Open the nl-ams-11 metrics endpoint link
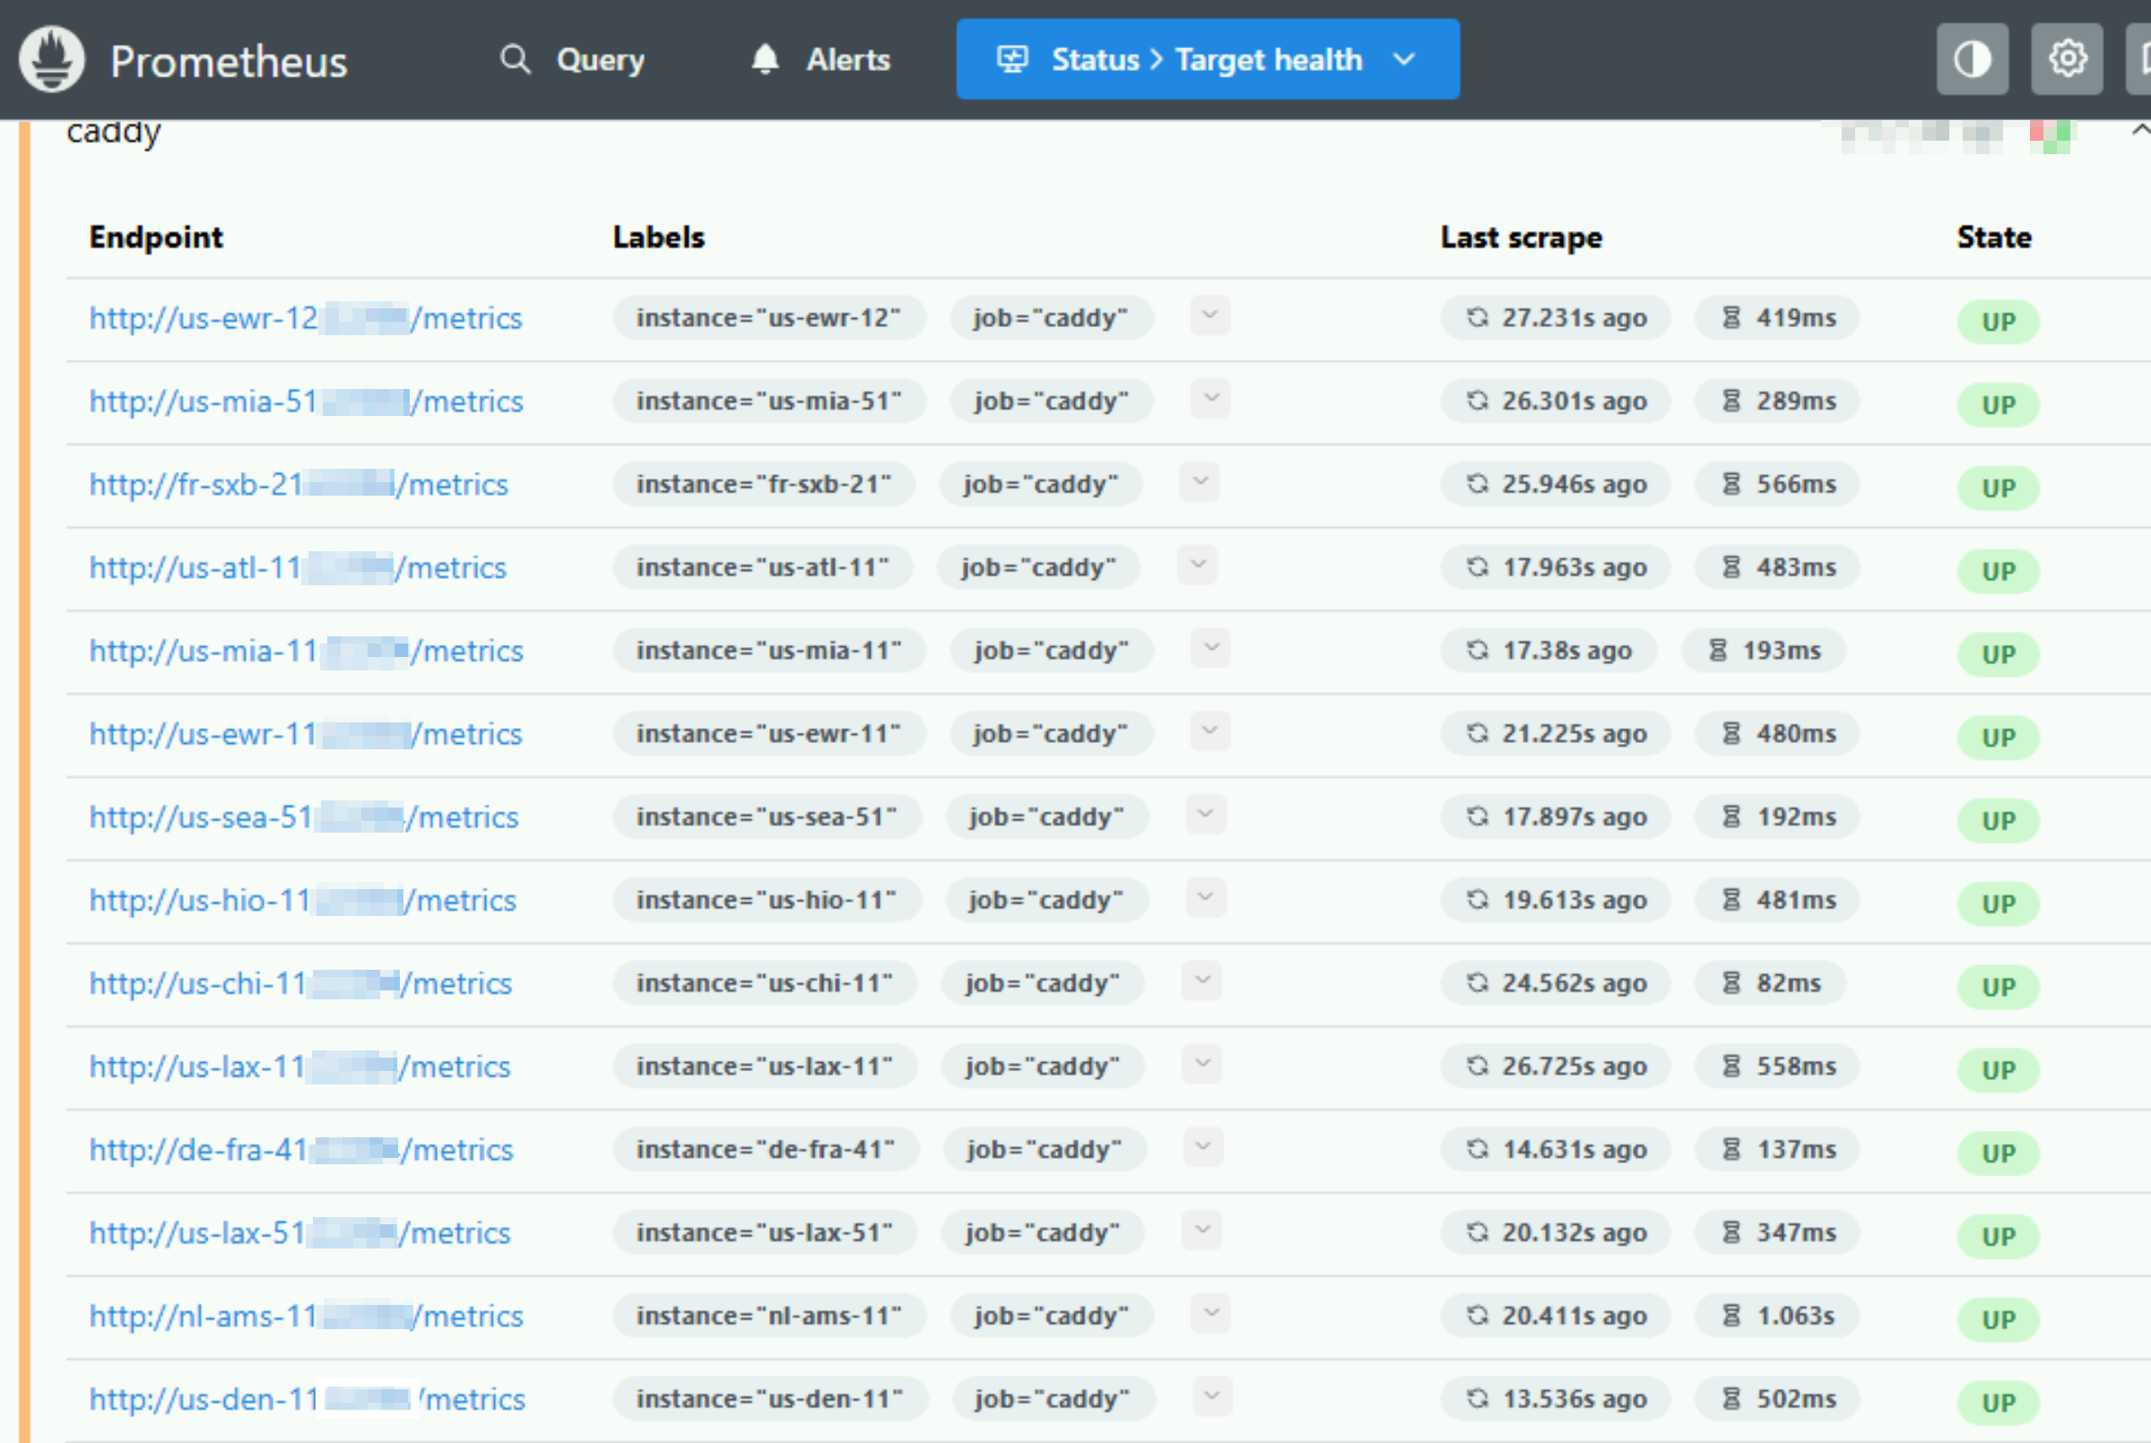2151x1443 pixels. (x=307, y=1316)
